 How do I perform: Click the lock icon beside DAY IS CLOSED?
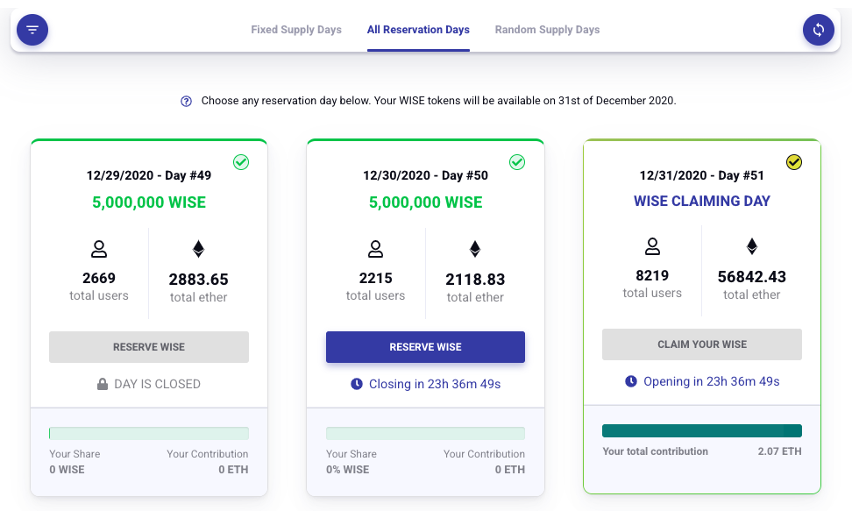[103, 384]
